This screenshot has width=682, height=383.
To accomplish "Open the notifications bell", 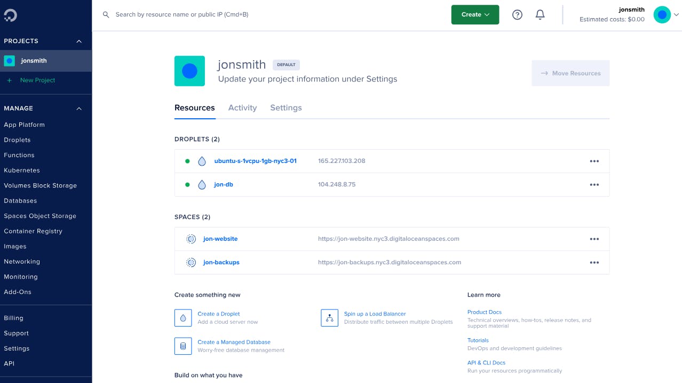I will coord(540,15).
